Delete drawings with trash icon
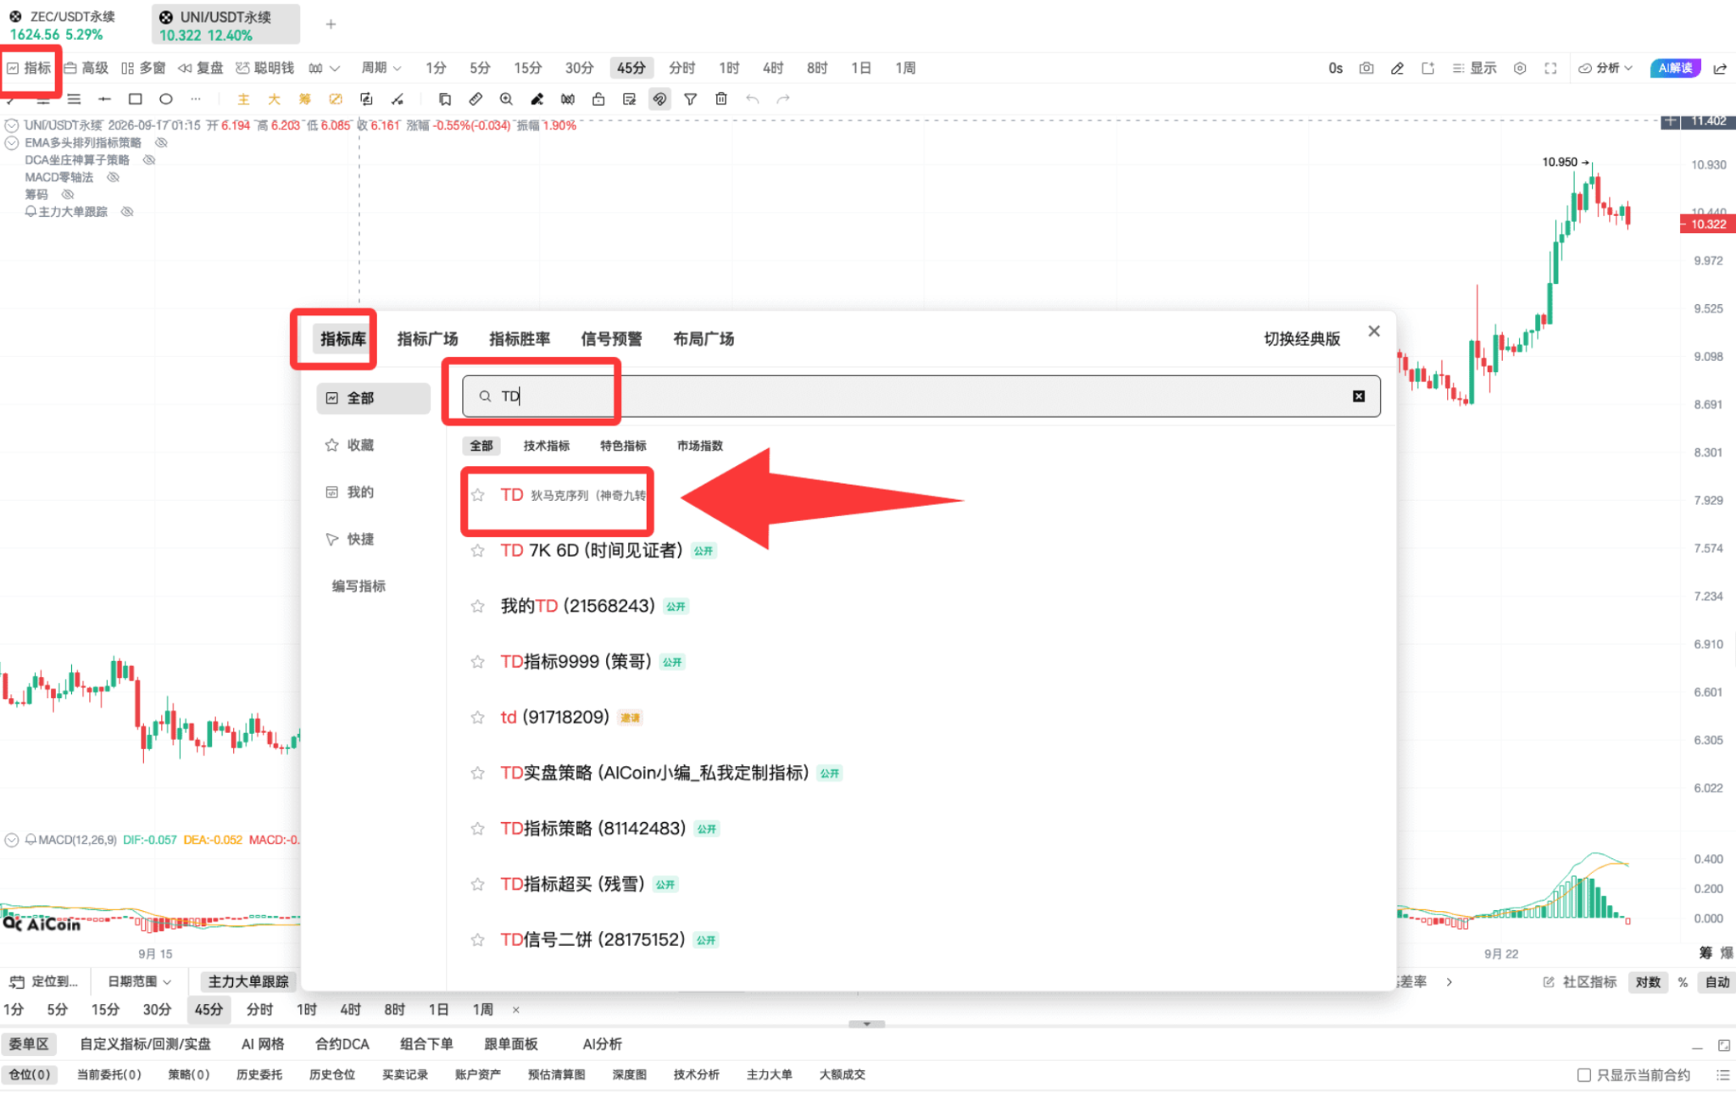1736x1094 pixels. [x=721, y=99]
